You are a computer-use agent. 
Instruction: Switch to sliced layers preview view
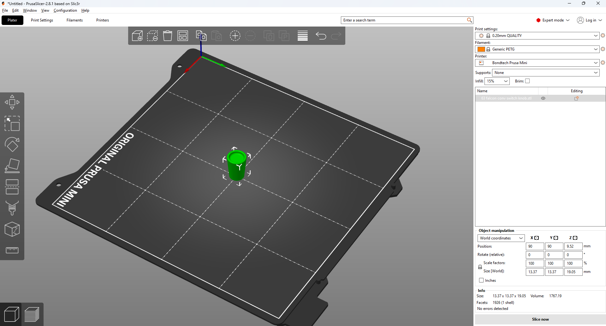[x=32, y=314]
